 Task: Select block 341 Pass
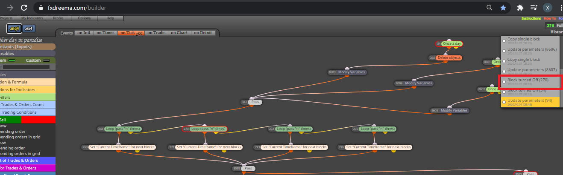pos(252,102)
